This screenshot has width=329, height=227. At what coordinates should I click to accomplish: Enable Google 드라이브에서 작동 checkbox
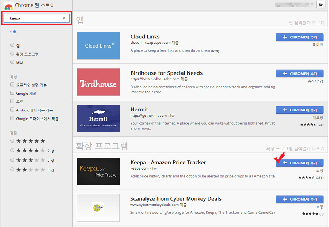12,118
